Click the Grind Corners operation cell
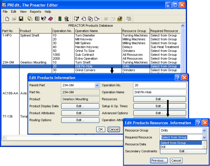The width and height of the screenshot is (210, 166). pyautogui.click(x=85, y=70)
